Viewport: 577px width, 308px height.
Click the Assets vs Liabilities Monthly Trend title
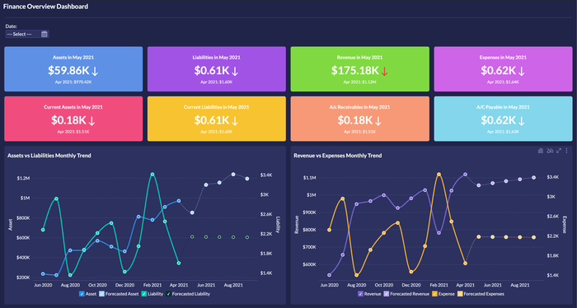click(49, 156)
